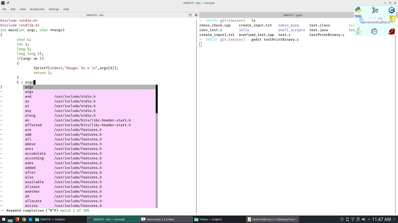398x223 pixels.
Task: Select 'at' completion entry
Action: [x=90, y=106]
